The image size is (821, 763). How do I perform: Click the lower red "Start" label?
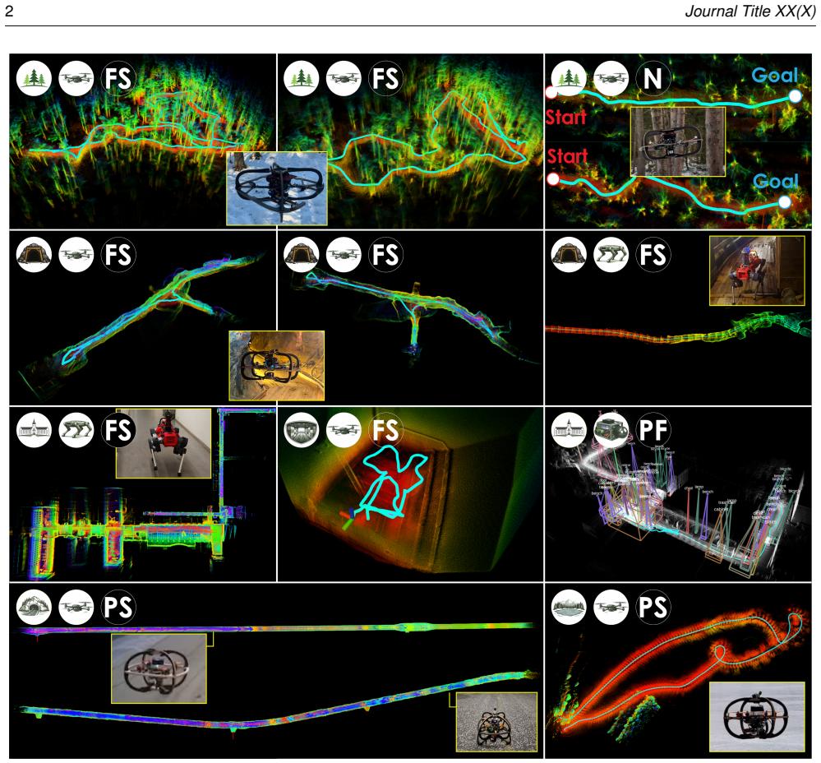pyautogui.click(x=568, y=156)
